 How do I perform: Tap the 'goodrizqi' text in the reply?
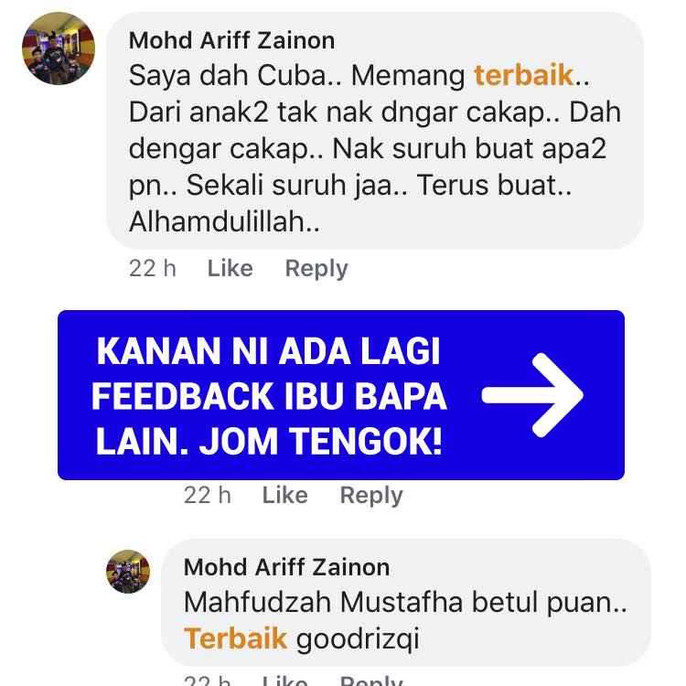pos(358,639)
